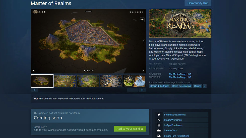Open the developer link TheMasterForge LLC
The height and width of the screenshot is (138, 246).
click(x=180, y=74)
